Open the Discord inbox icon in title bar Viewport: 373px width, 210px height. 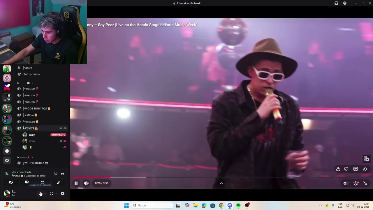click(336, 3)
